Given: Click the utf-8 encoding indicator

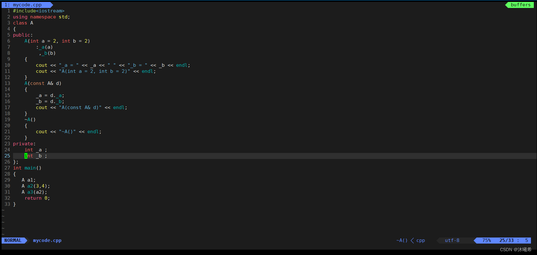Looking at the screenshot, I should point(452,240).
